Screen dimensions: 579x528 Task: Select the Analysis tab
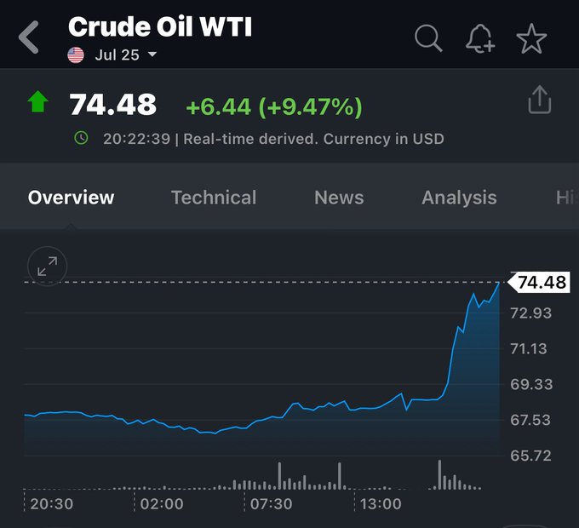click(x=459, y=198)
